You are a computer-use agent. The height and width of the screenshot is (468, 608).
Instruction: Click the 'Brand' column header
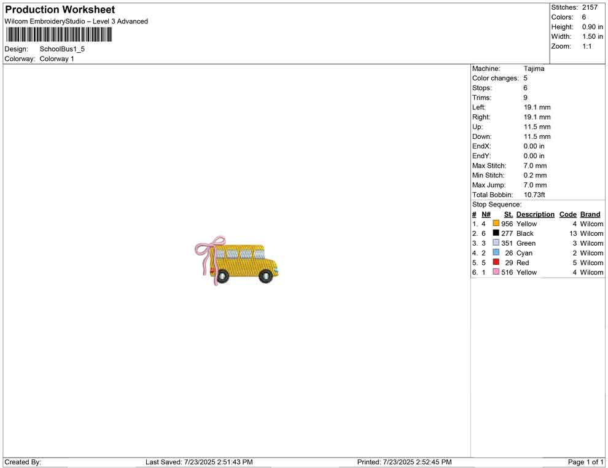tap(590, 214)
